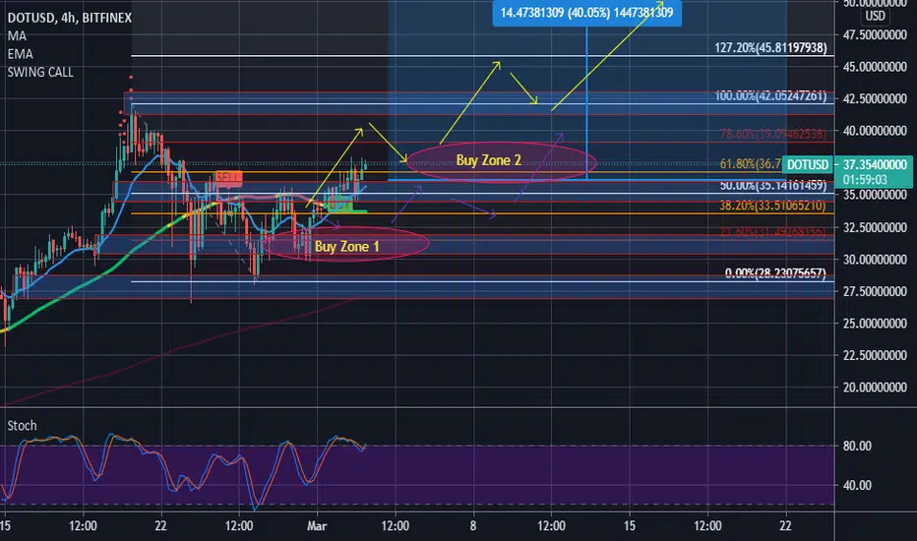Click the 61.80% Fibonacci level label

pyautogui.click(x=751, y=164)
